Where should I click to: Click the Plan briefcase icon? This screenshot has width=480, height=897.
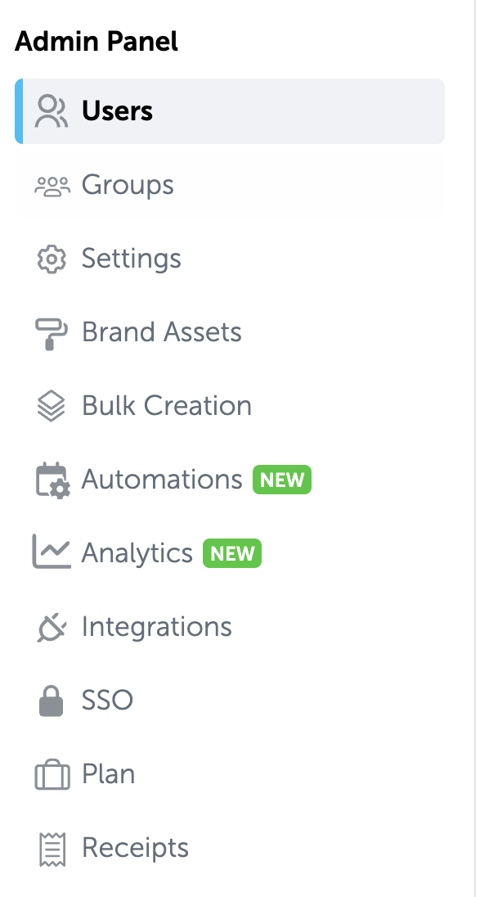[52, 775]
